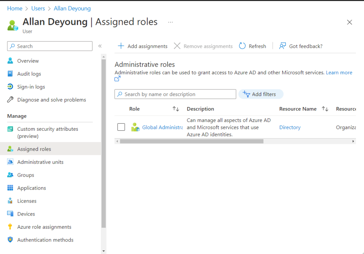This screenshot has height=254, width=364.
Task: Click Users in the breadcrumb
Action: click(x=38, y=9)
